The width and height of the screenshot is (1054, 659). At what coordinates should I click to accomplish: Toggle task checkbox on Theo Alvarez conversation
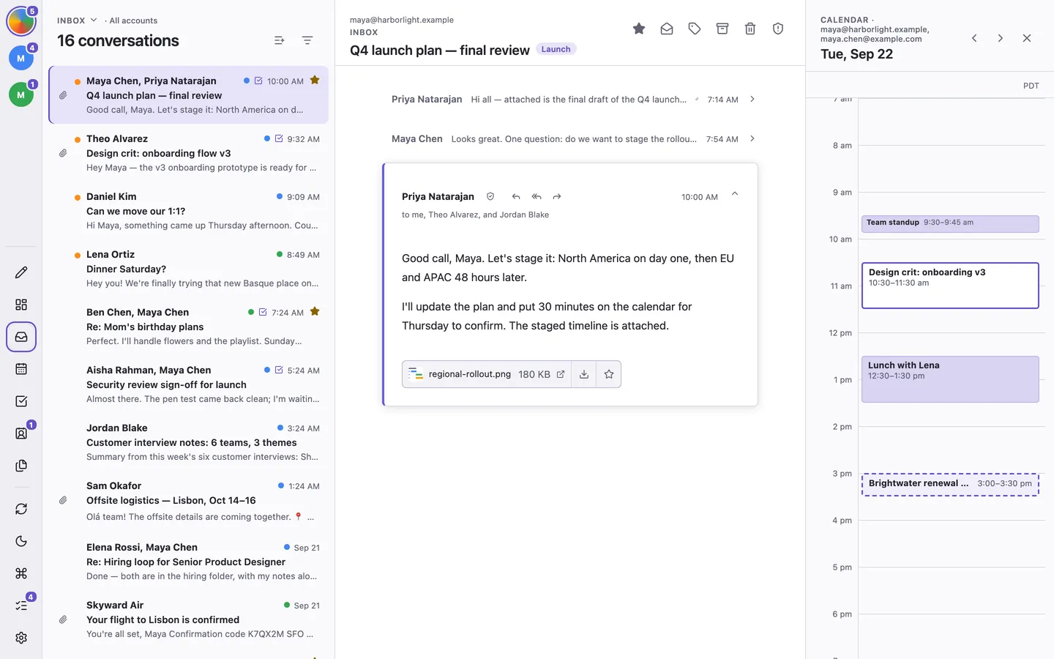(279, 138)
